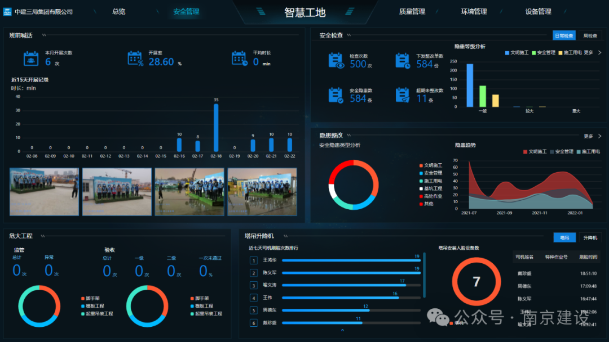The width and height of the screenshot is (609, 342).
Task: Click 脚手架 legend in 监管 donut
Action: (x=90, y=298)
